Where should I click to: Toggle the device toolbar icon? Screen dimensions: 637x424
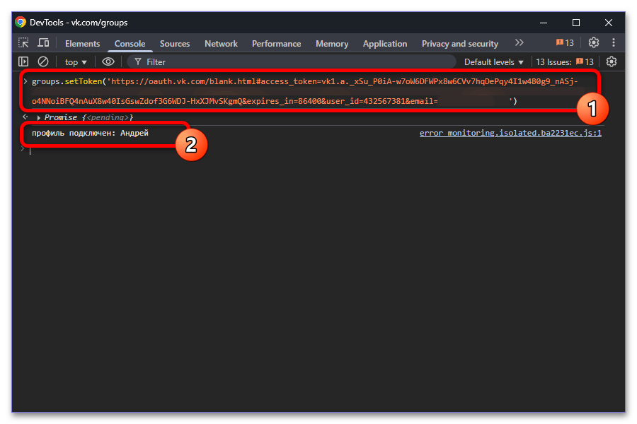pos(43,43)
